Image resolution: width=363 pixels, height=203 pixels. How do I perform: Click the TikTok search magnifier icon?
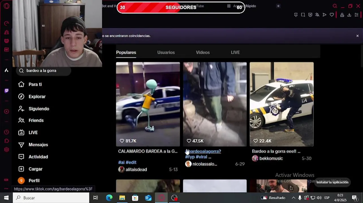pyautogui.click(x=21, y=71)
